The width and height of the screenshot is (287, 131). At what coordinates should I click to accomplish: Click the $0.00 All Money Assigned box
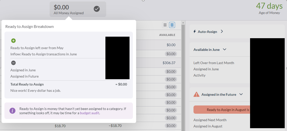78,9
